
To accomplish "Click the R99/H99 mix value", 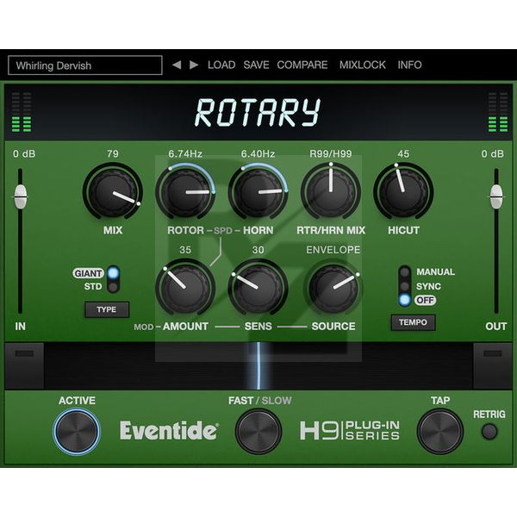I will coord(331,153).
